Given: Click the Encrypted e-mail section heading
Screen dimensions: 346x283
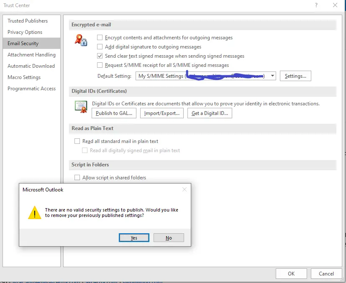Looking at the screenshot, I should [91, 25].
